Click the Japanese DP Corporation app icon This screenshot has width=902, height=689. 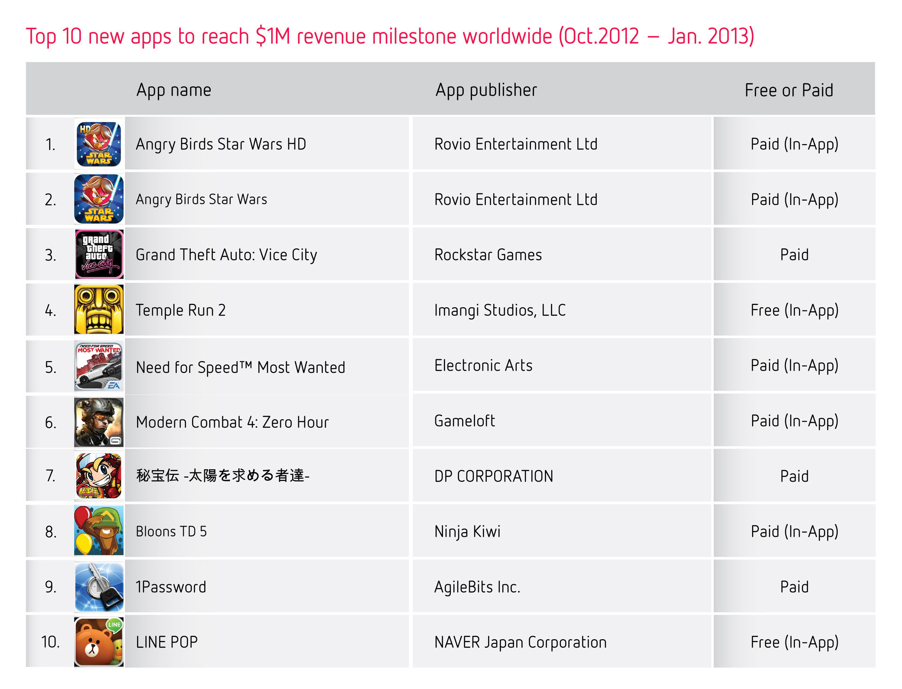[x=99, y=476]
